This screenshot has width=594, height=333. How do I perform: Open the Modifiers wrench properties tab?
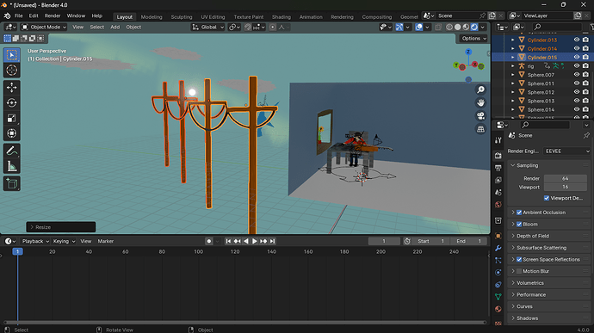pyautogui.click(x=498, y=248)
